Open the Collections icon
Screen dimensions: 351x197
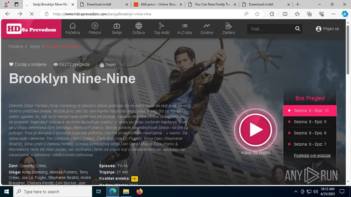tap(309, 14)
